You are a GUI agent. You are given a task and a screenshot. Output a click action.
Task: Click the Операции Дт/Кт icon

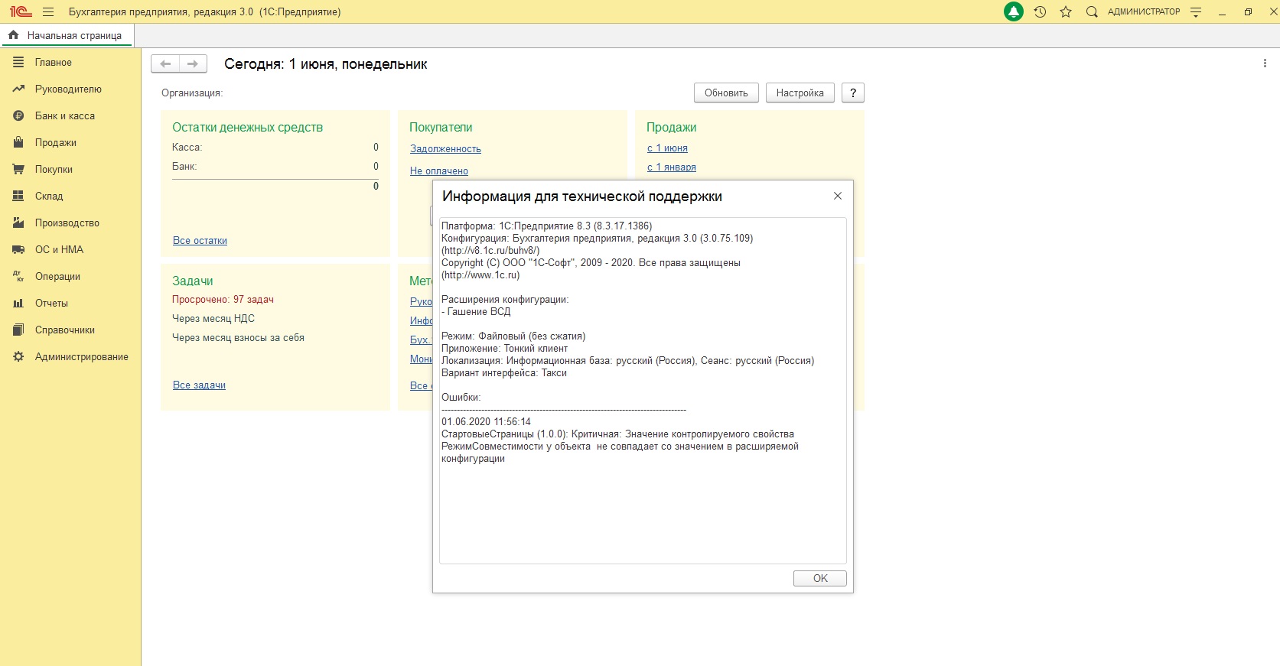click(x=18, y=276)
